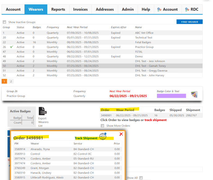Open the Admin tab

click(128, 9)
